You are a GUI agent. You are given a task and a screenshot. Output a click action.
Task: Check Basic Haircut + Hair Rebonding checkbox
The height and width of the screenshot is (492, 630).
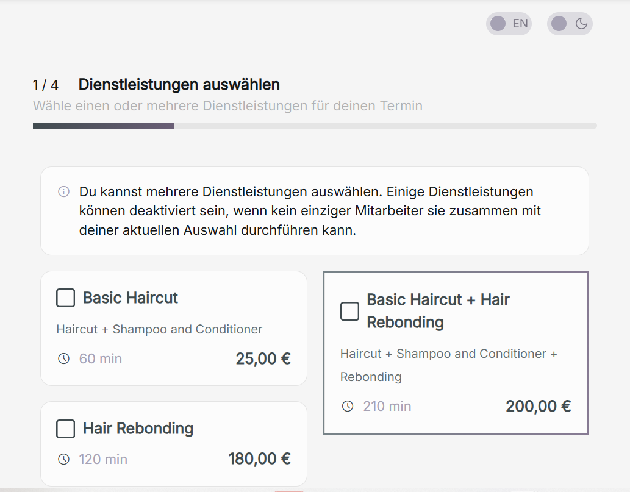tap(349, 311)
